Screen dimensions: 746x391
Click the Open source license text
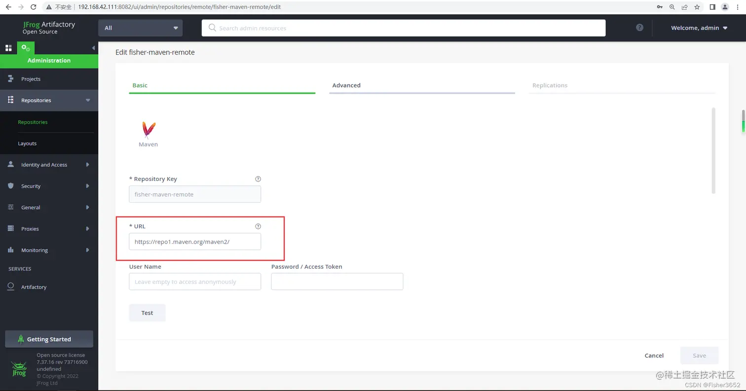point(61,355)
